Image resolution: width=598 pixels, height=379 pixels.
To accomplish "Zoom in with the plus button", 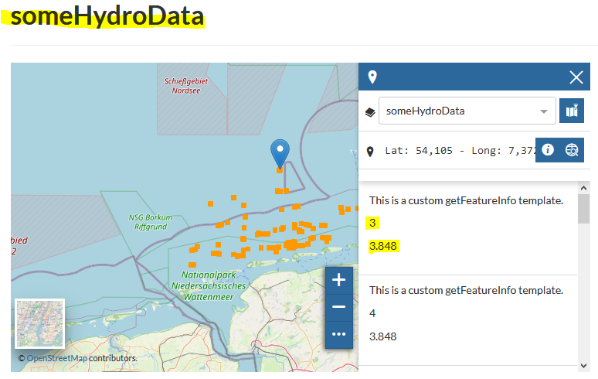I will [x=338, y=280].
